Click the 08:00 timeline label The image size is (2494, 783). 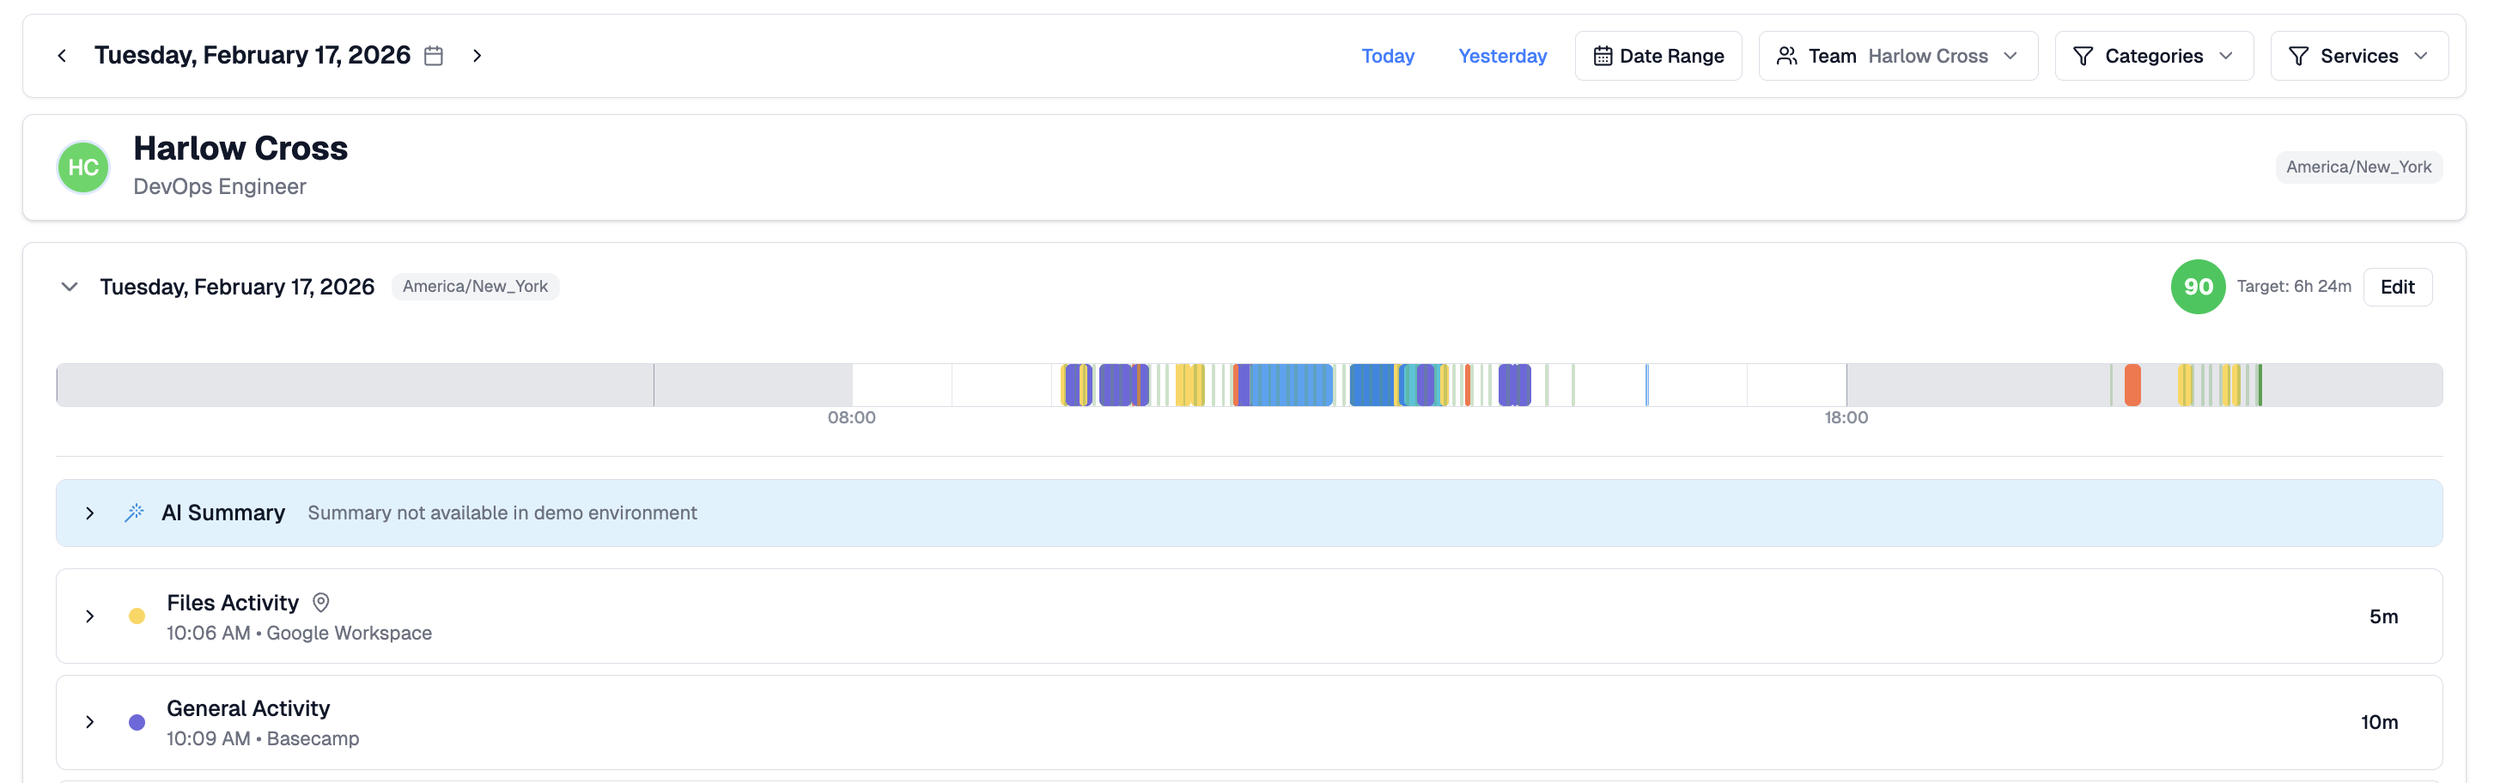(x=851, y=418)
